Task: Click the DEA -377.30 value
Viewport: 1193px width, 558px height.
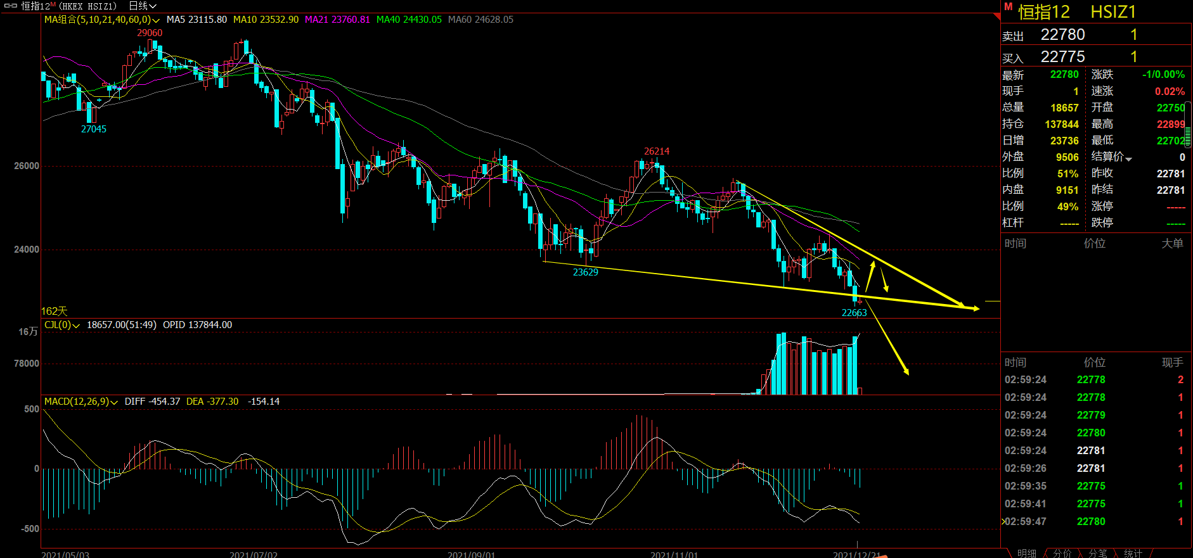Action: 212,402
